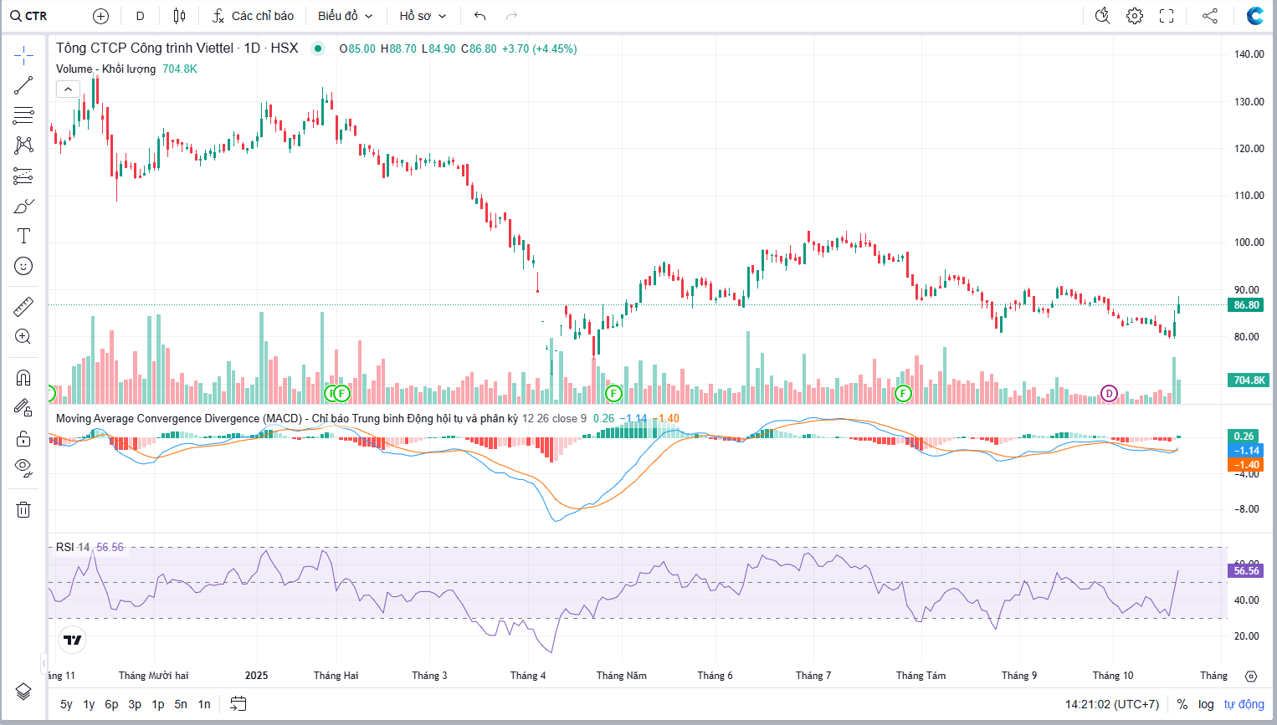
Task: Click the purple D dividend marker
Action: (x=1109, y=393)
